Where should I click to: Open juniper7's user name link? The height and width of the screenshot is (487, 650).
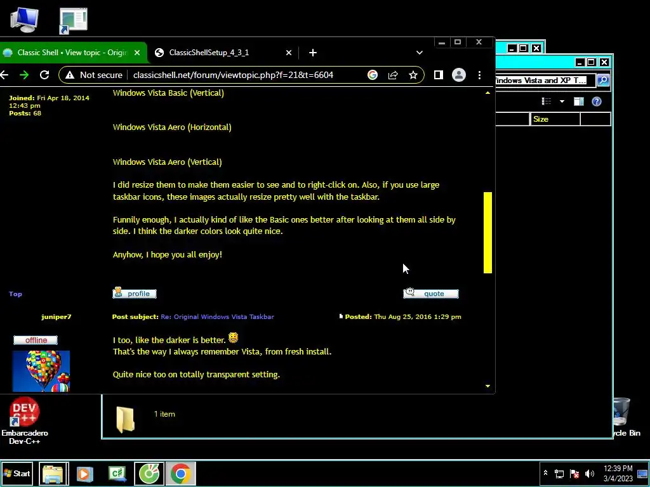click(x=56, y=316)
